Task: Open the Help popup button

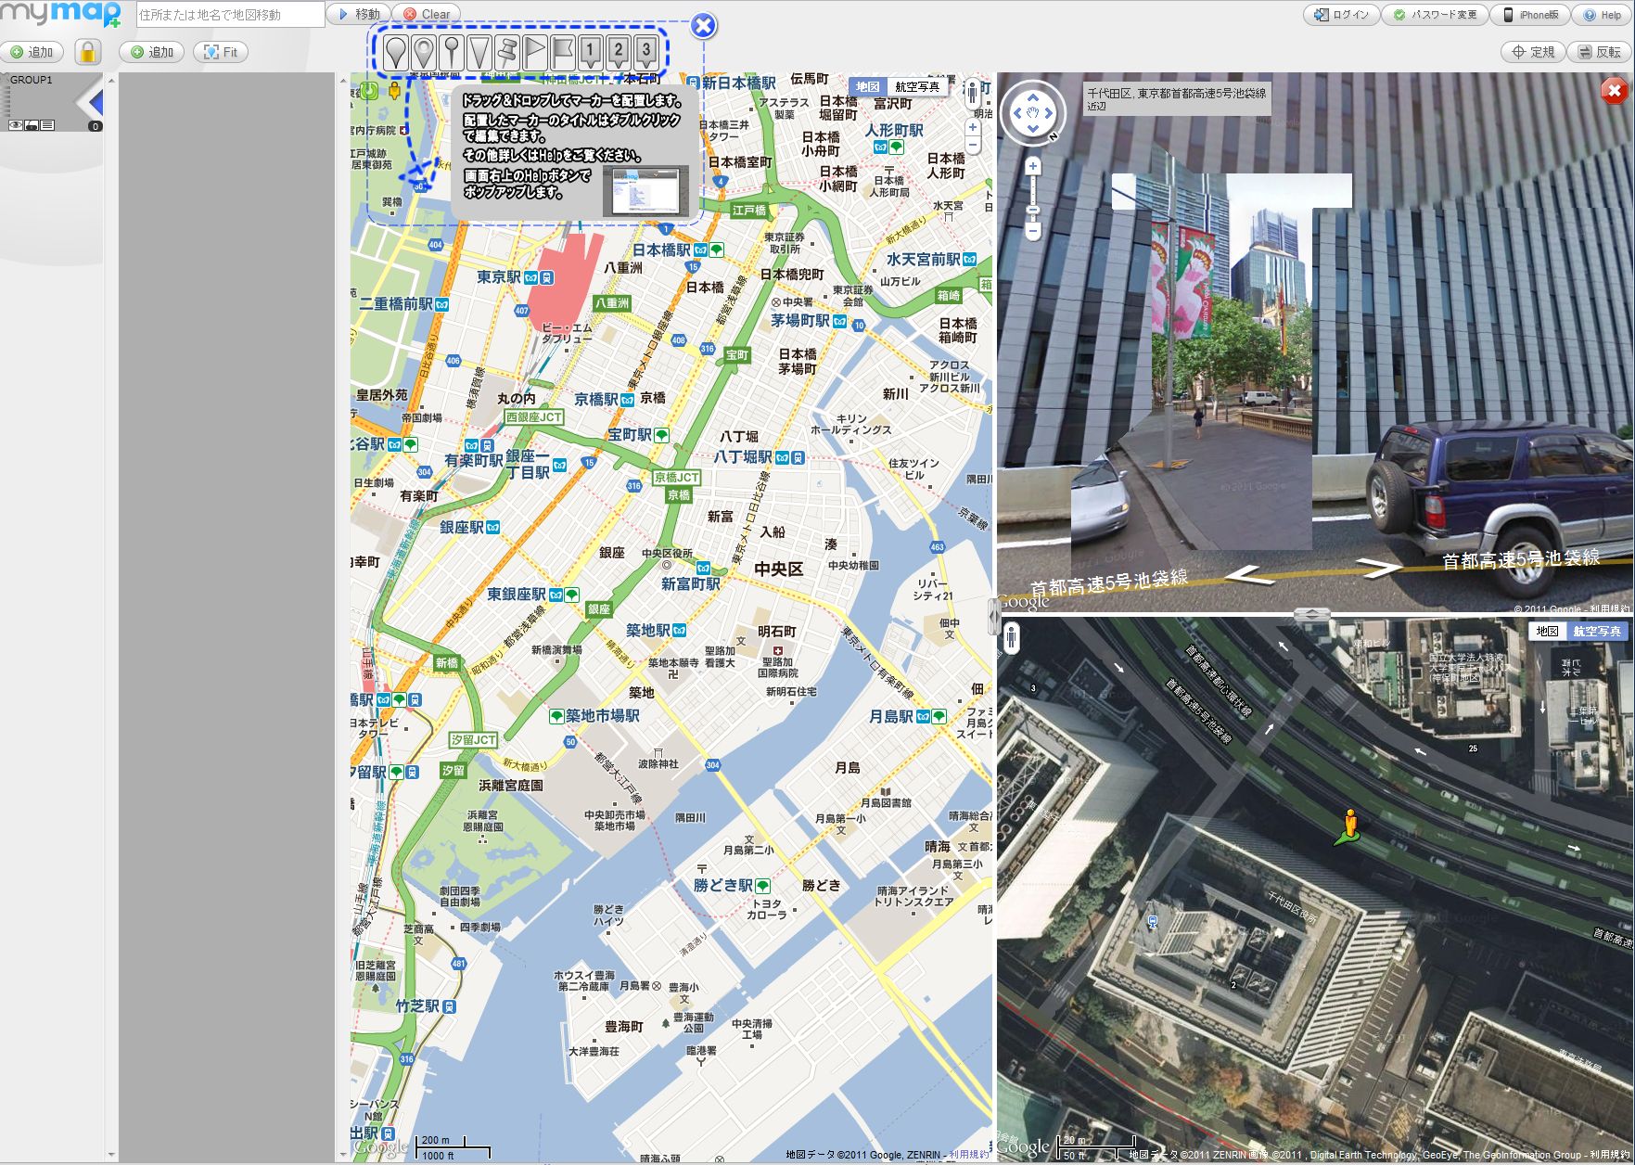Action: pyautogui.click(x=1602, y=15)
